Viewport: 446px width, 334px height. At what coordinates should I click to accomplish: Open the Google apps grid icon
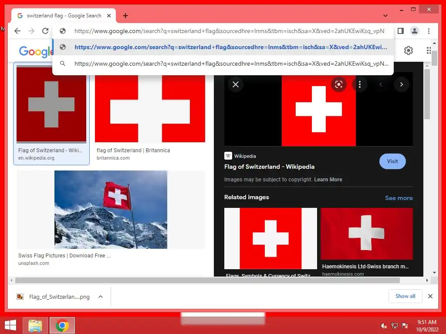(429, 50)
